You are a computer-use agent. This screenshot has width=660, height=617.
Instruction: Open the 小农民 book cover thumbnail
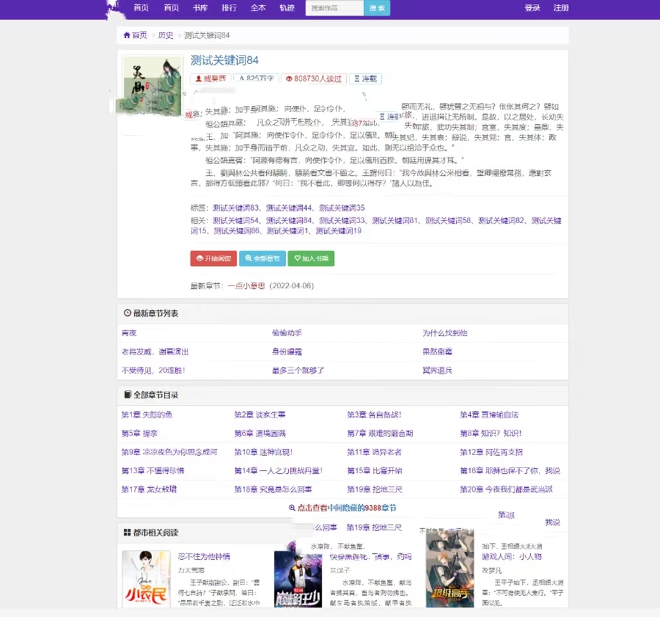(x=146, y=578)
